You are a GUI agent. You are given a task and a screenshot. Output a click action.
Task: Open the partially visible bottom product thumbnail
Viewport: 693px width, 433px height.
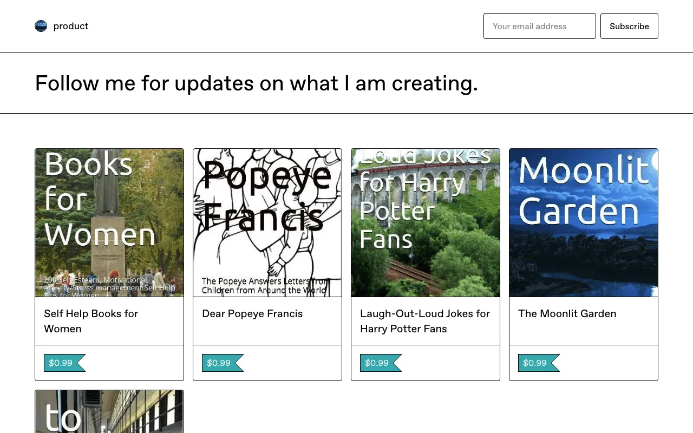pyautogui.click(x=109, y=411)
